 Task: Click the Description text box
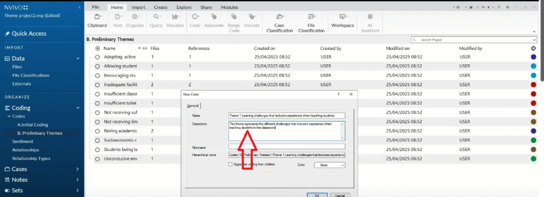point(286,131)
